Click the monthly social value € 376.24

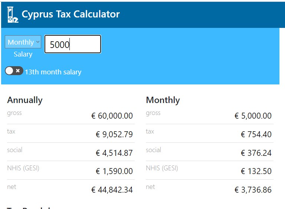click(x=256, y=153)
